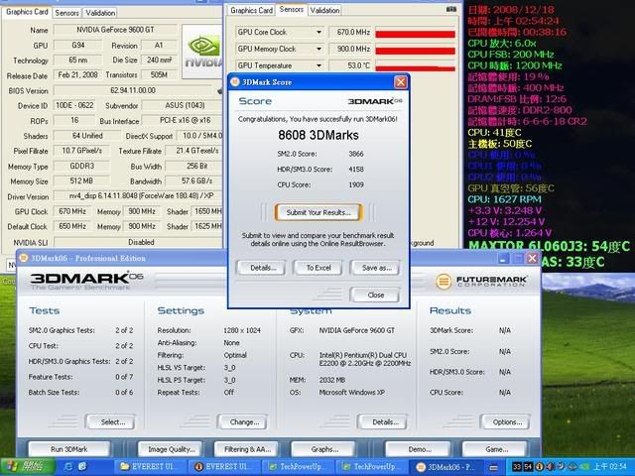Click Demo button
Viewport: 635px width, 476px height.
(419, 449)
